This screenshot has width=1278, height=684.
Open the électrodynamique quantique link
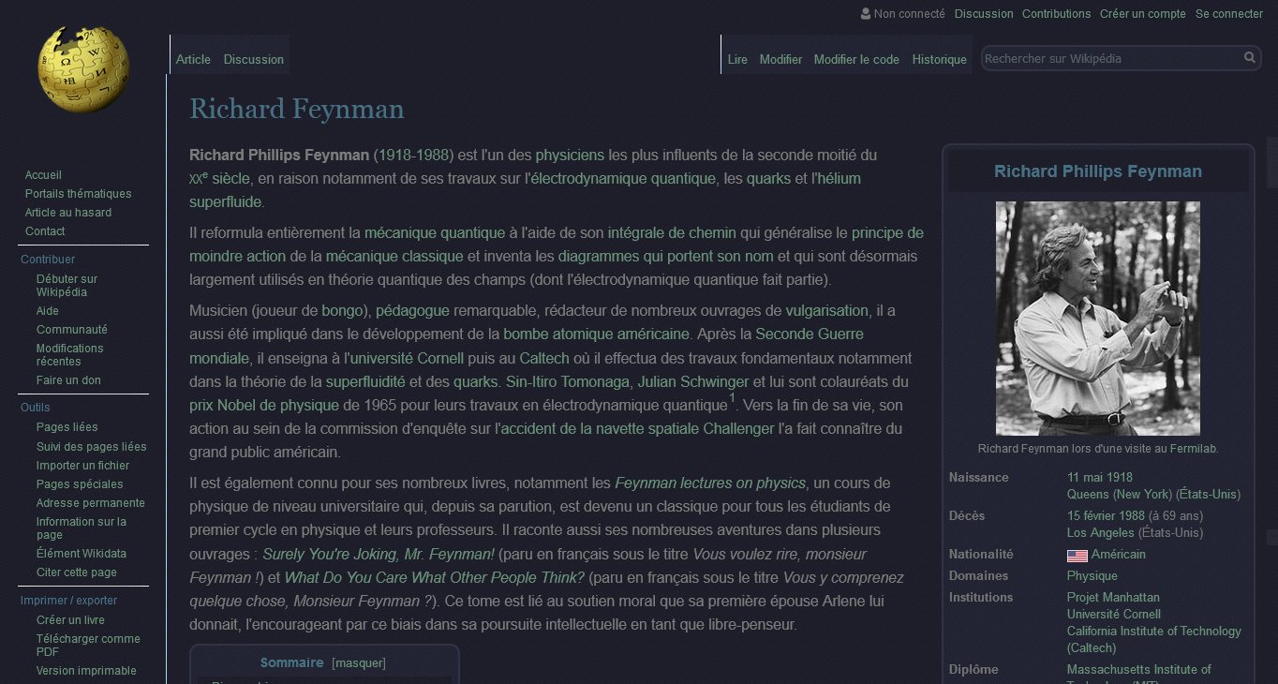click(623, 178)
